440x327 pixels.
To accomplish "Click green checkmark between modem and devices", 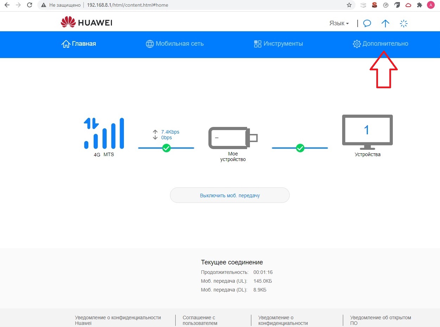I will 300,148.
